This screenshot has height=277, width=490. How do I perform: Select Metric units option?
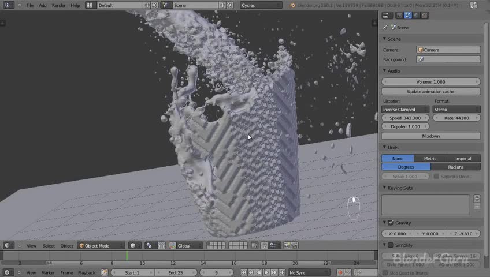pyautogui.click(x=430, y=158)
